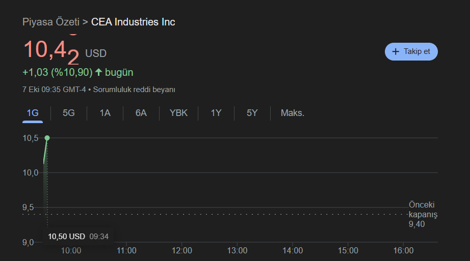Viewport: 470px width, 261px height.
Task: Open the Maks. range tab
Action: pyautogui.click(x=293, y=113)
